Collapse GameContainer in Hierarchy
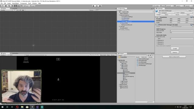The height and width of the screenshot is (109, 194). 119,15
